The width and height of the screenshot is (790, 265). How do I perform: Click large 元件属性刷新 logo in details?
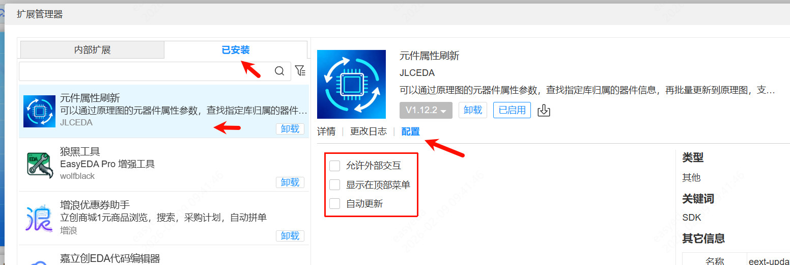(351, 84)
